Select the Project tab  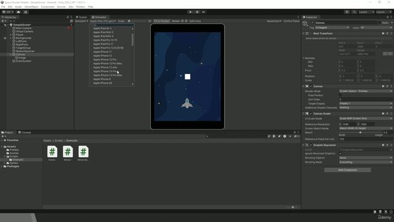tap(7, 133)
